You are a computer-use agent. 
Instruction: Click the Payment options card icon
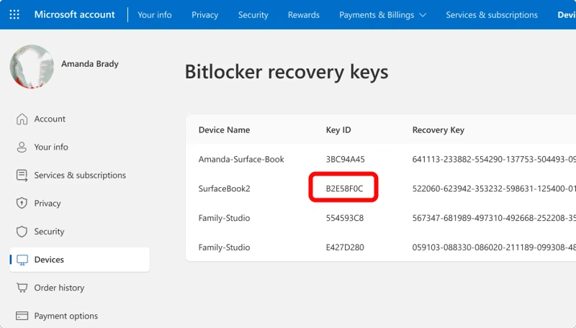[22, 316]
